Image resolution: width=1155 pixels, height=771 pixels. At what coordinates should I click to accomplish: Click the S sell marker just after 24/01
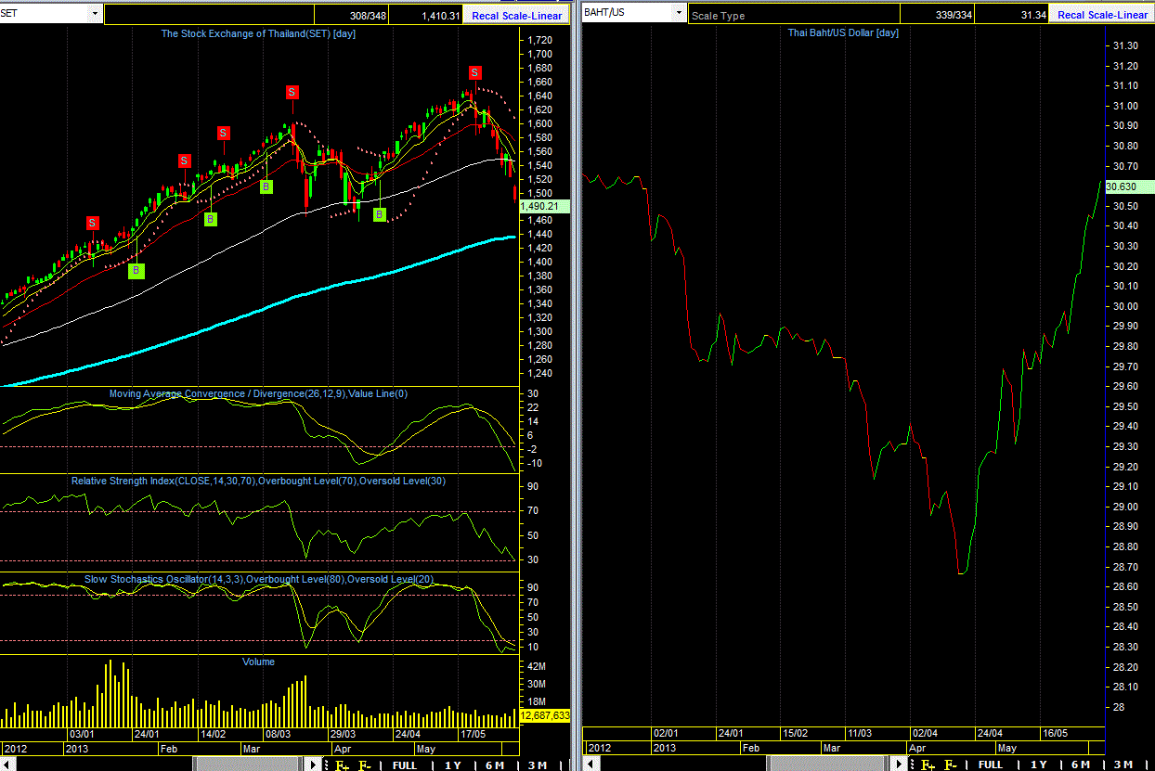[x=184, y=161]
